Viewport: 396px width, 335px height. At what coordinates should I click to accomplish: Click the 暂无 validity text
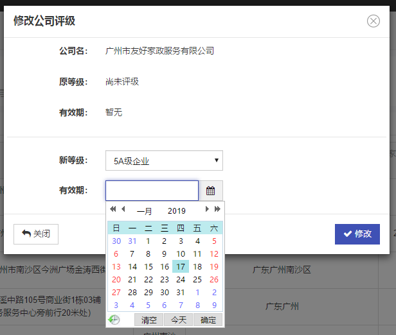click(x=114, y=112)
